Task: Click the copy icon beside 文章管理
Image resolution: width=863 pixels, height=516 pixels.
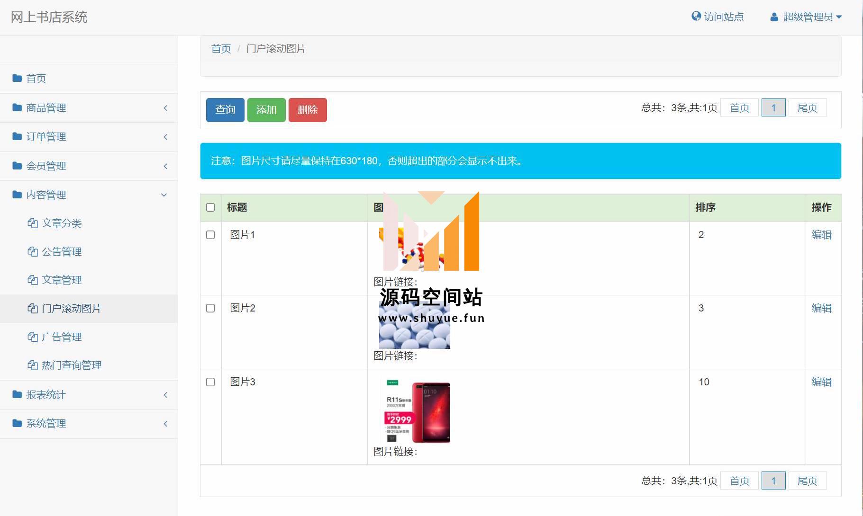Action: coord(33,280)
